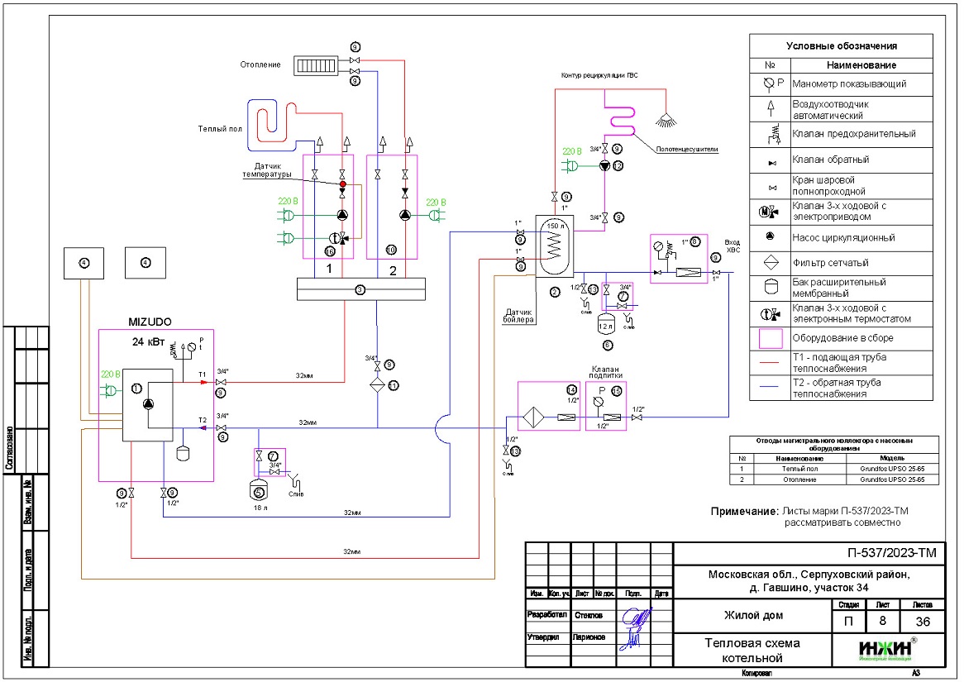
Task: Click the mesh filter diamond legend symbol
Action: coord(771,263)
